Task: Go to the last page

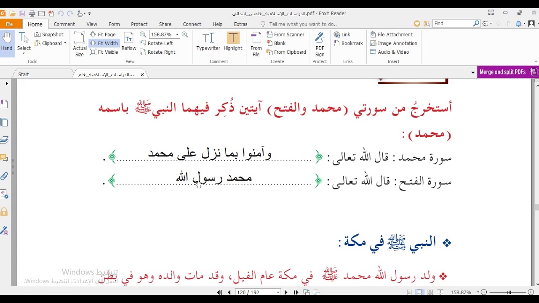Action: tap(296, 292)
